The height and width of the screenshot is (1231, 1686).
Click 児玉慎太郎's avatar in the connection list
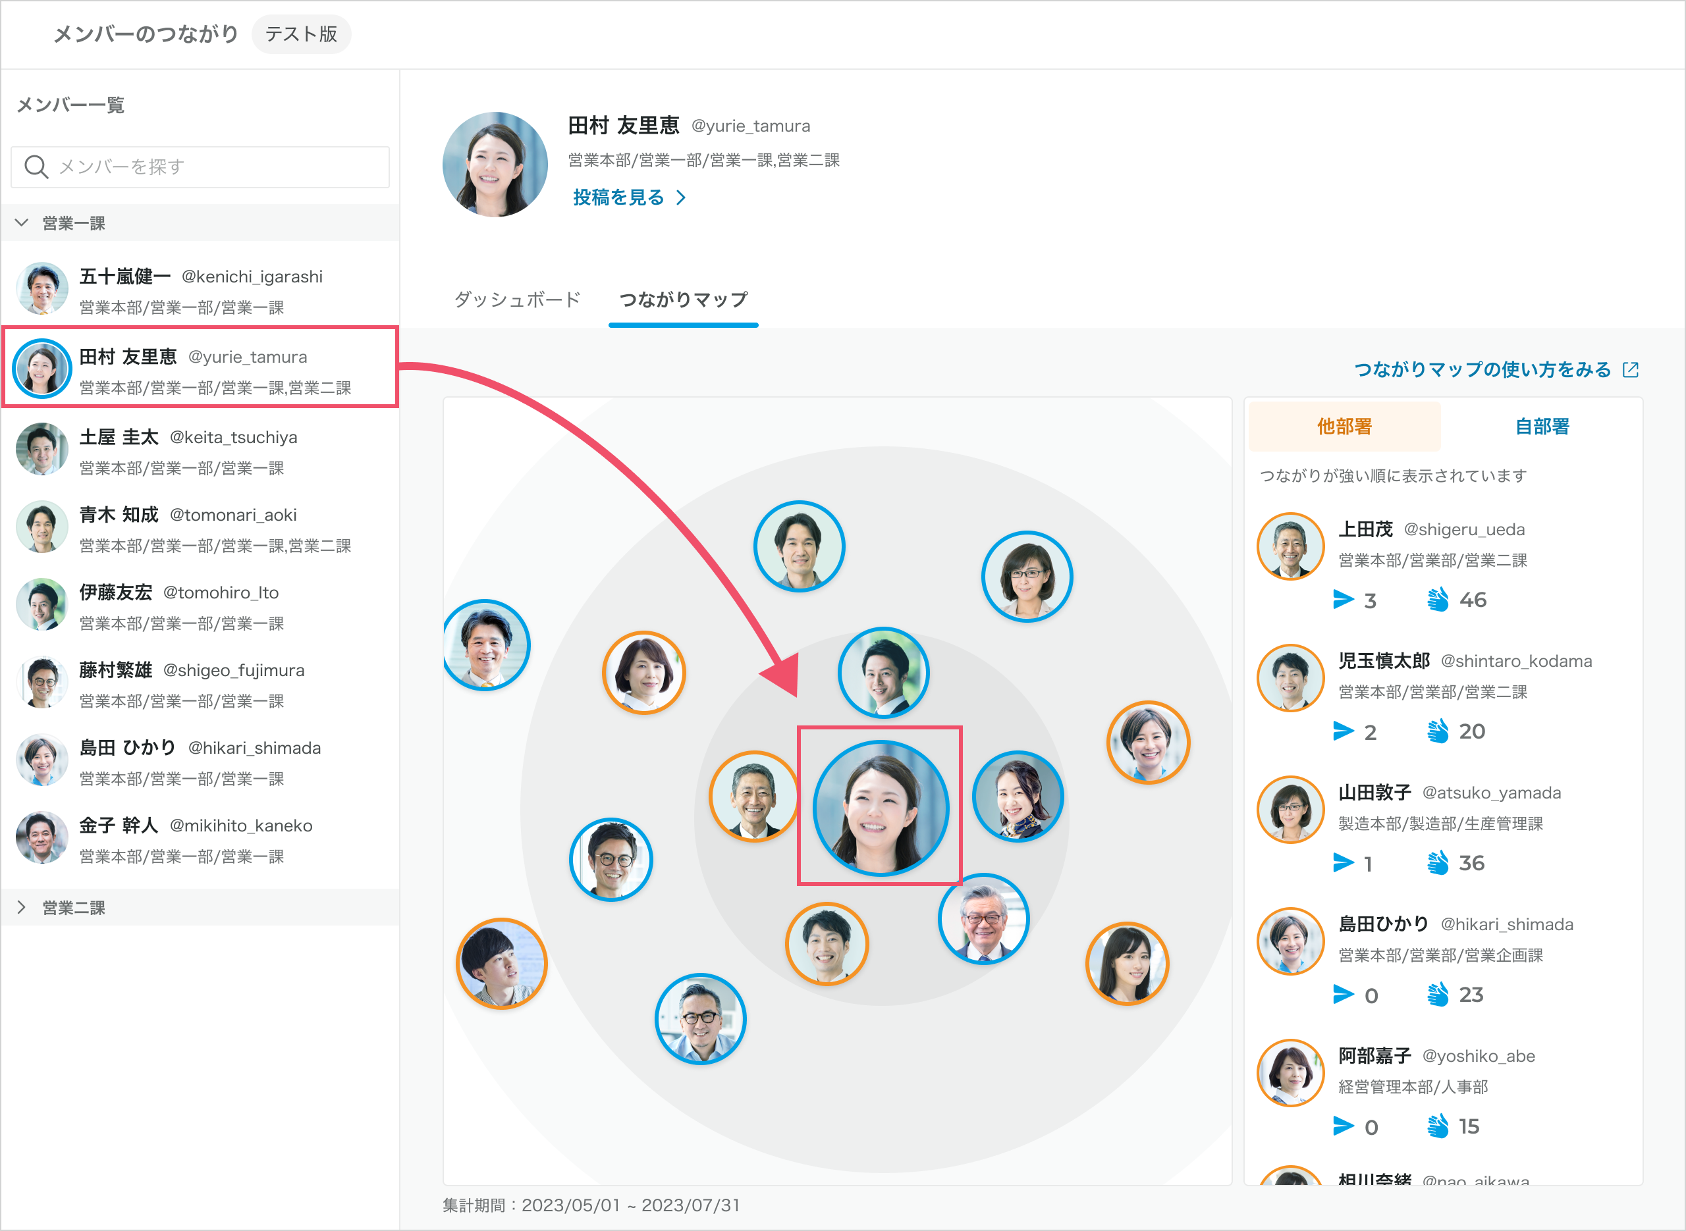1290,678
